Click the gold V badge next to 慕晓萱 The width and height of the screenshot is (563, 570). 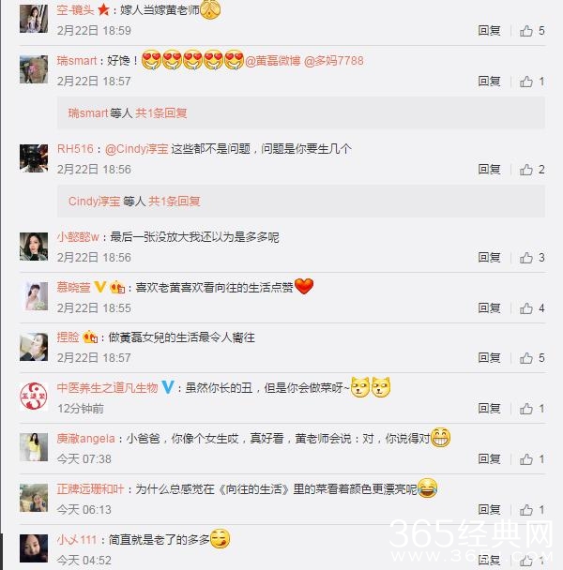[100, 287]
